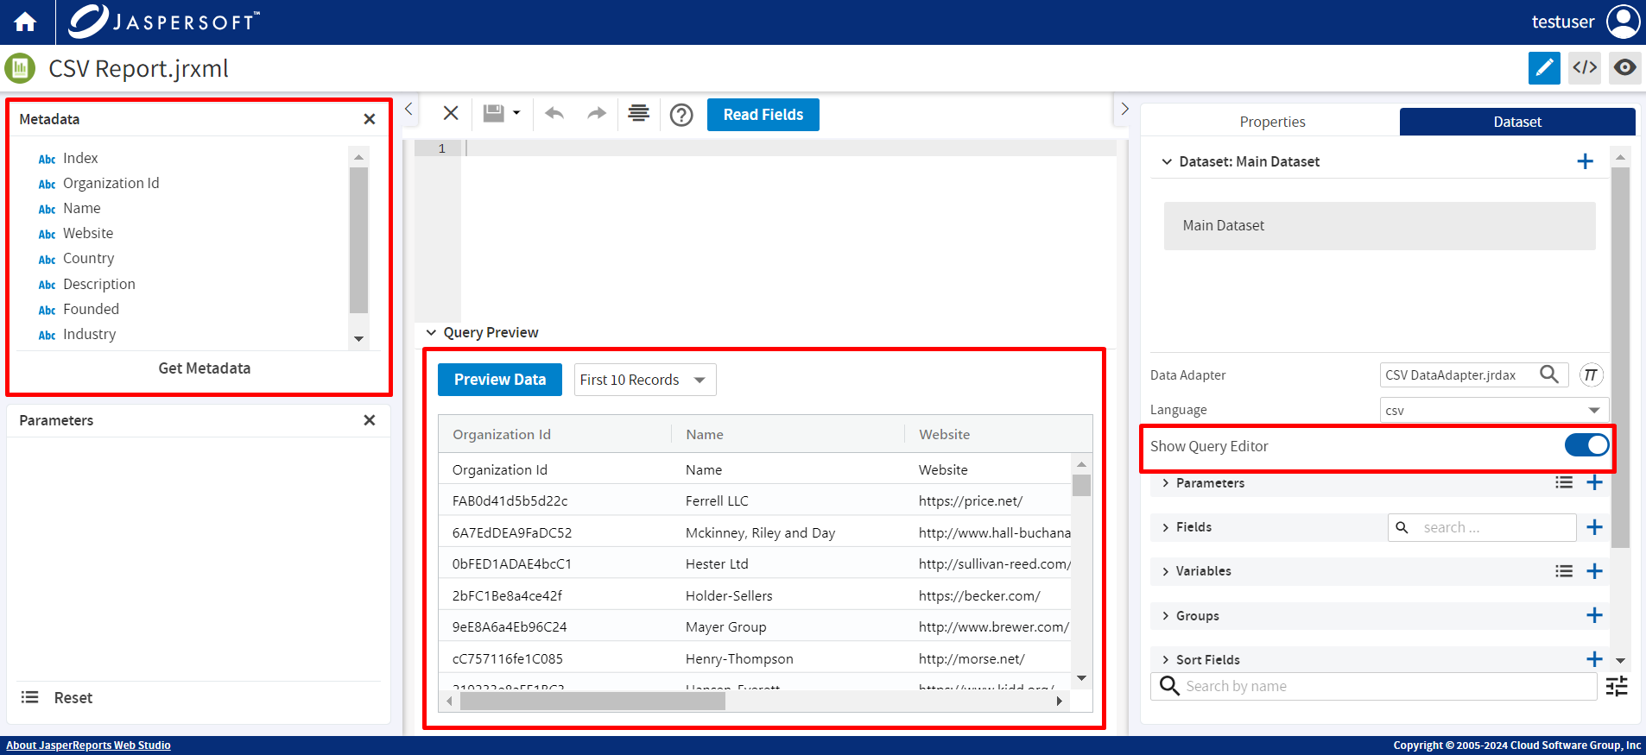
Task: Open the Language csv dropdown
Action: 1494,410
